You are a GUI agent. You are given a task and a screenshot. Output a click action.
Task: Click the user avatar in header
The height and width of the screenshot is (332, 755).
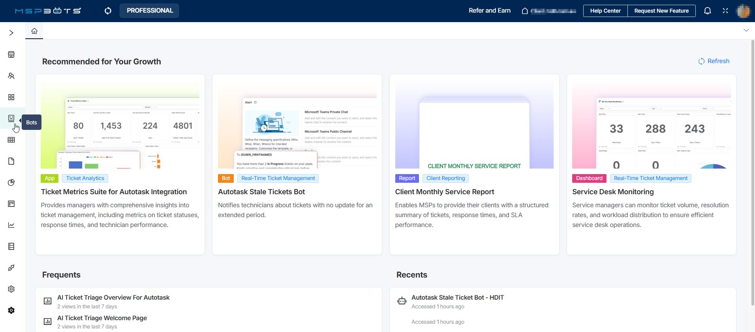[743, 11]
